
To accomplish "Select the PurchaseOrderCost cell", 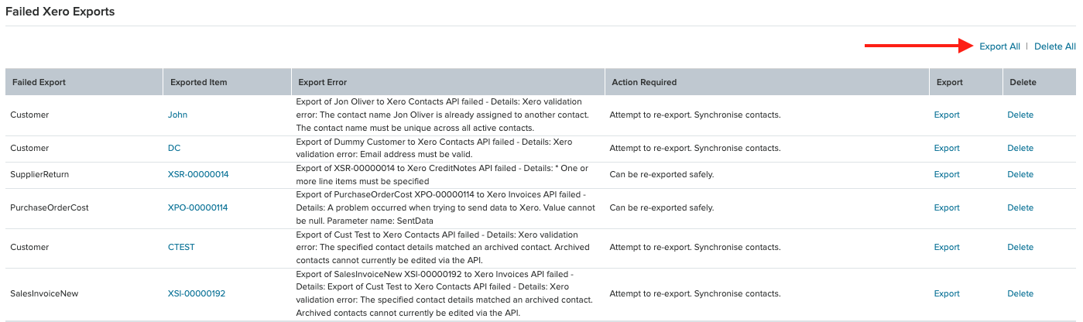I will coord(50,207).
